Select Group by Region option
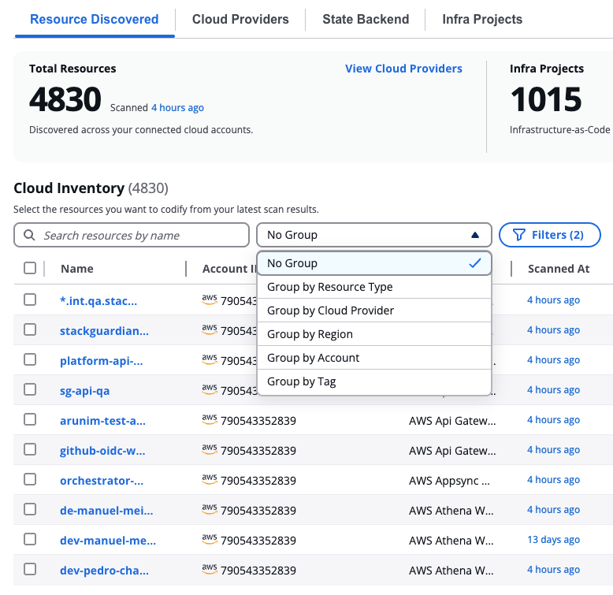 310,334
